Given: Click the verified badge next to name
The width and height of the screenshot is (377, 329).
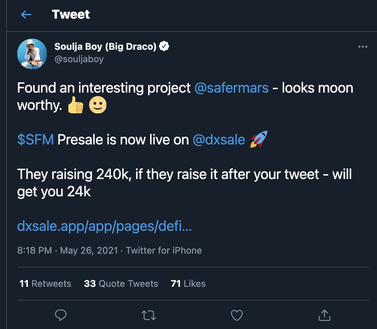Looking at the screenshot, I should click(164, 46).
